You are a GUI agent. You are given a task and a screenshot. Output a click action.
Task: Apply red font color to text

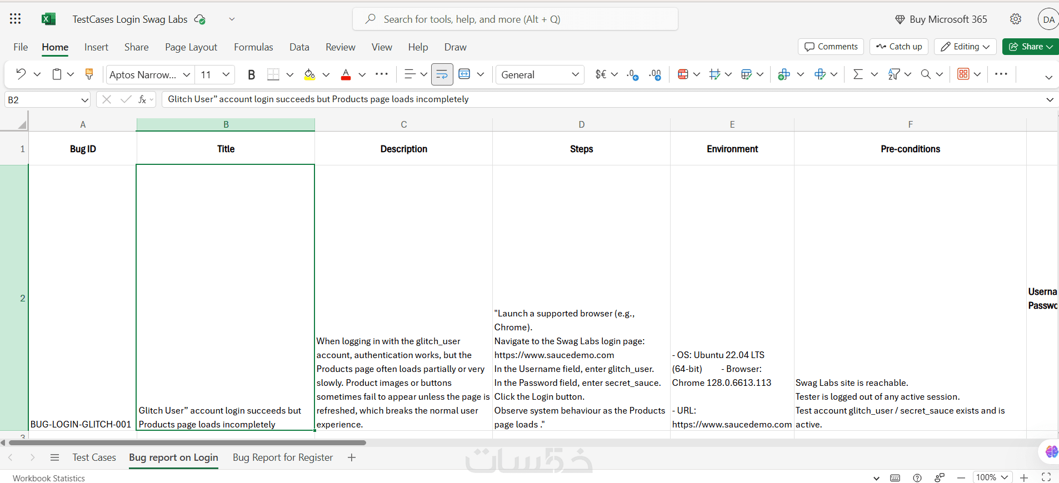click(x=346, y=74)
